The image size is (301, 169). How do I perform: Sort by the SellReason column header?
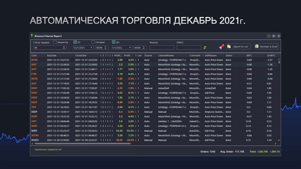pos(210,55)
